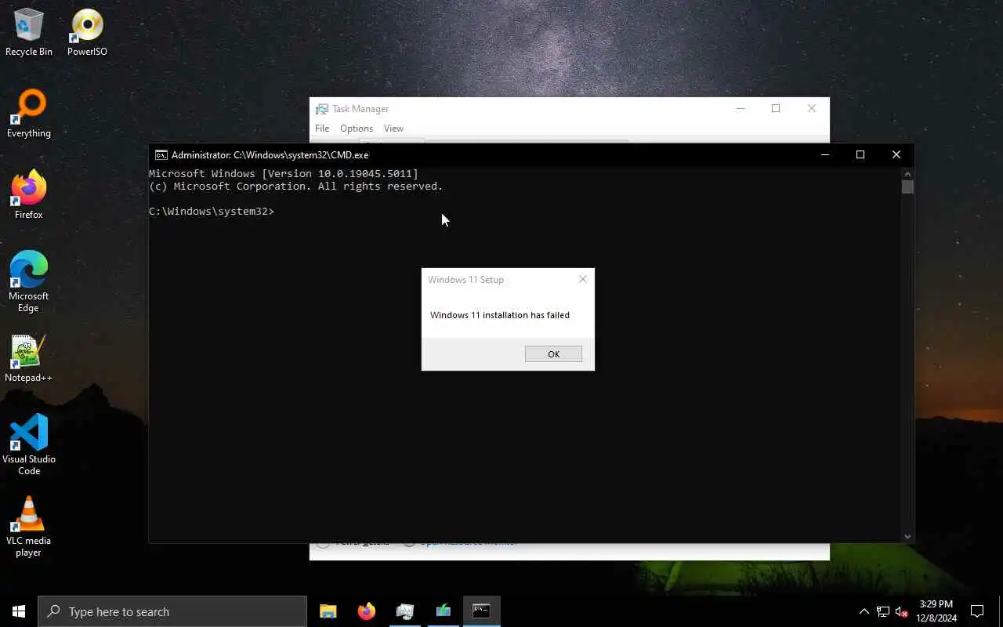Close the Administrator CMD window

point(896,154)
